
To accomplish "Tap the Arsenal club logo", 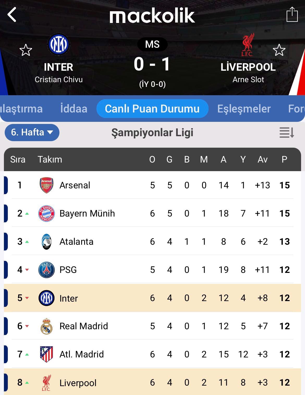I will coord(46,185).
